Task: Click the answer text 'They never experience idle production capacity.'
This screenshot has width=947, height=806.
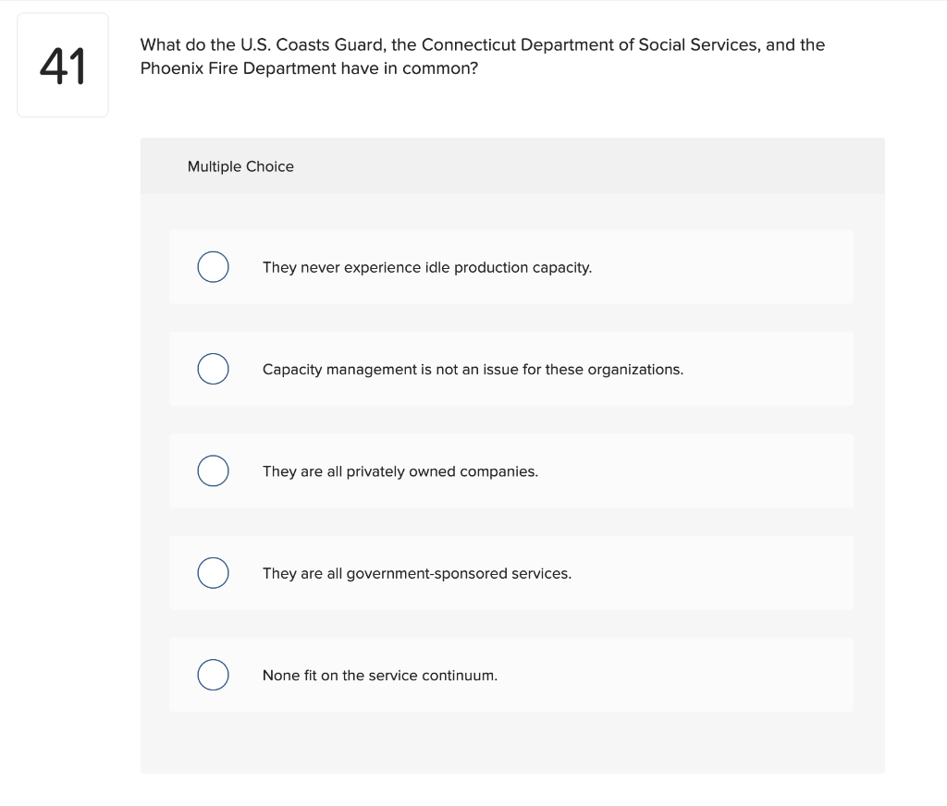Action: [x=426, y=267]
